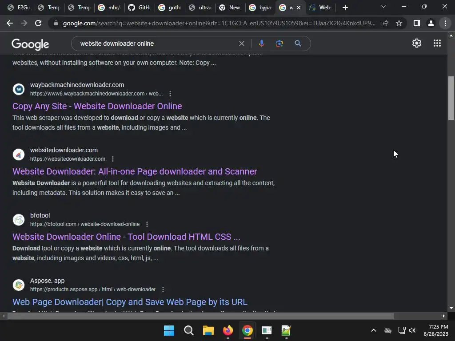Open Website Downloader Online - Tool Download link
This screenshot has width=455, height=341.
tap(126, 237)
